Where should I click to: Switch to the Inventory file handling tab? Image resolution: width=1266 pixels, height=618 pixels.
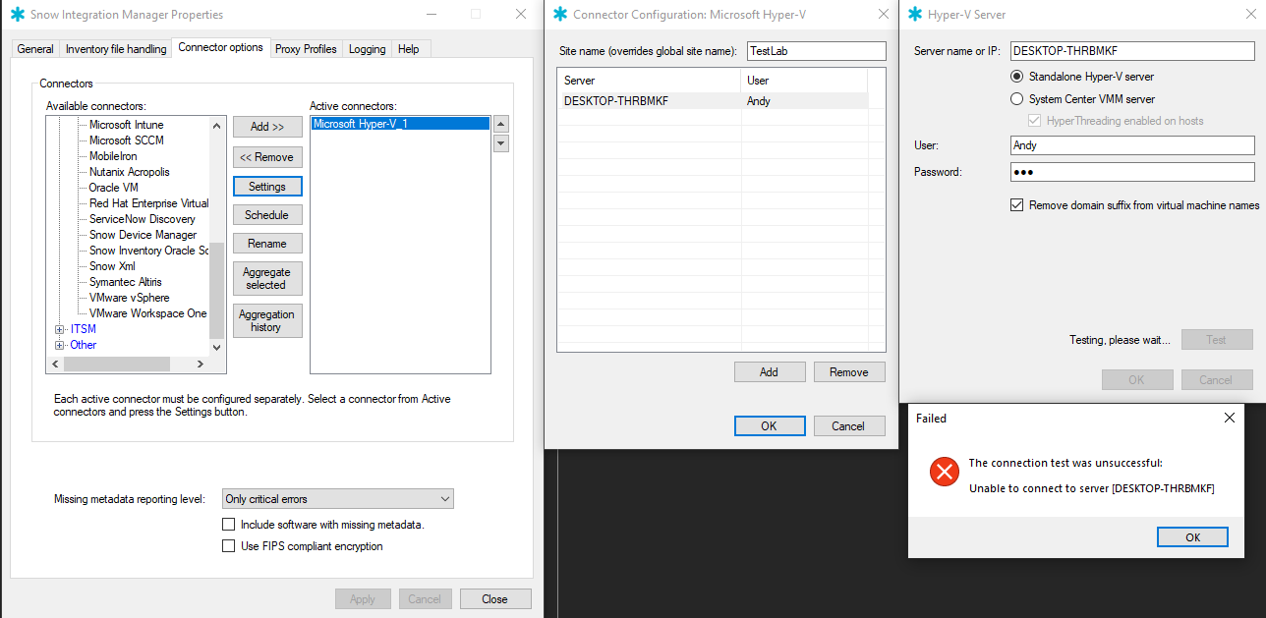116,49
